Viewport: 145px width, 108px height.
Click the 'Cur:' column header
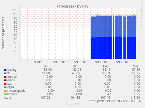tap(45, 66)
